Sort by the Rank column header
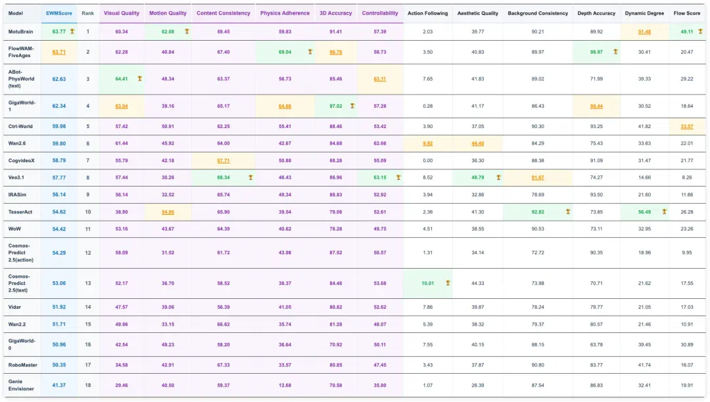The height and width of the screenshot is (402, 710). point(88,13)
